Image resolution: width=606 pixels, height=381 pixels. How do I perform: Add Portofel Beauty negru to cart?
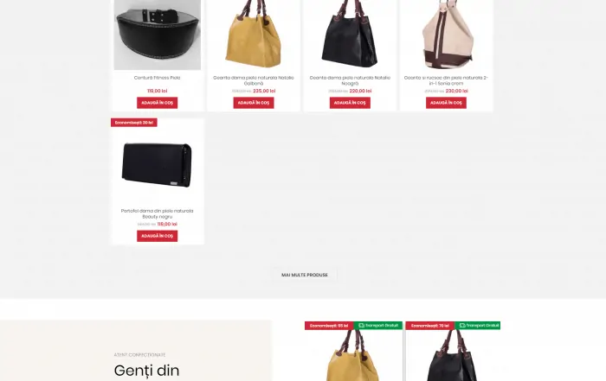coord(158,236)
